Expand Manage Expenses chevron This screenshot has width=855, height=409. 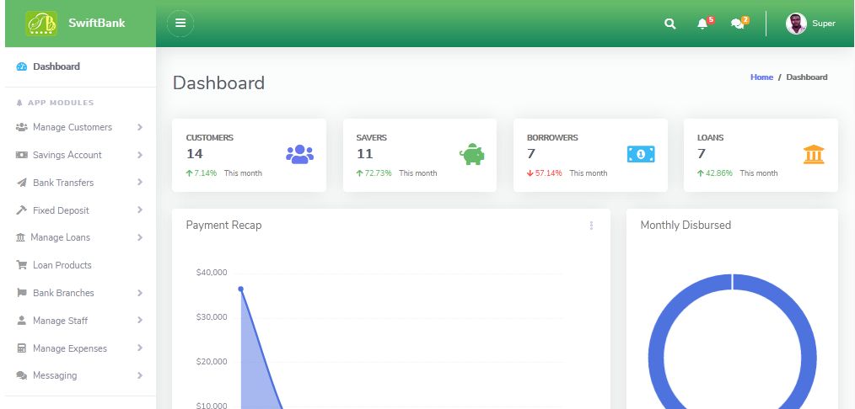coord(140,348)
